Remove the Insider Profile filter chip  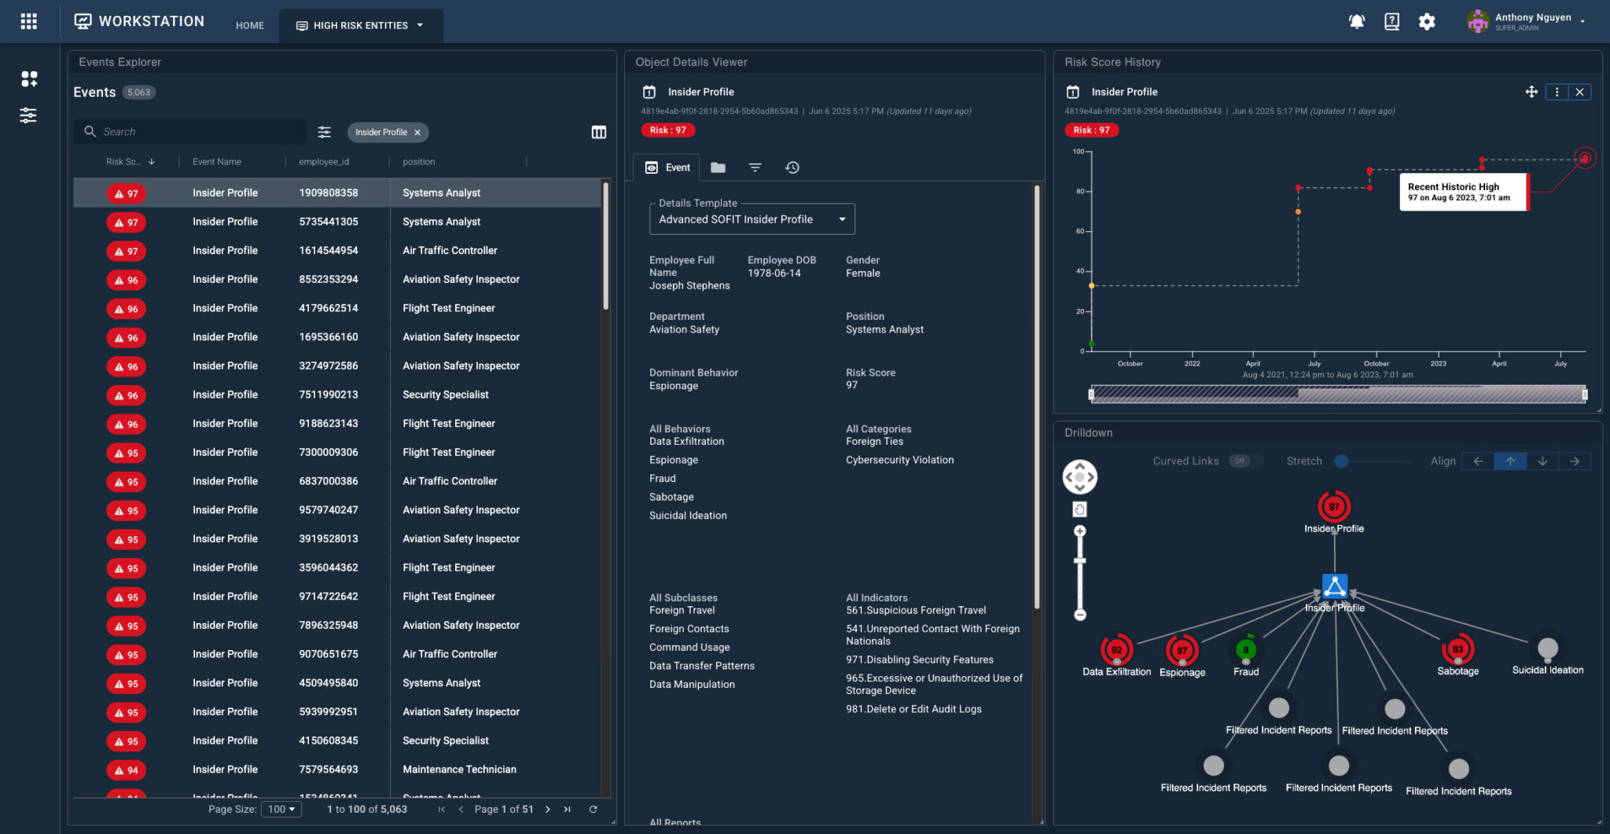point(417,132)
